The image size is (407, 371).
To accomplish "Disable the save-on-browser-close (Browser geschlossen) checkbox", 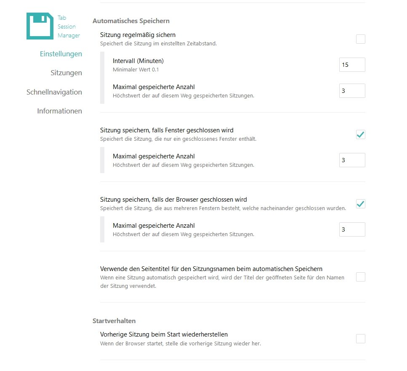I will tap(360, 204).
